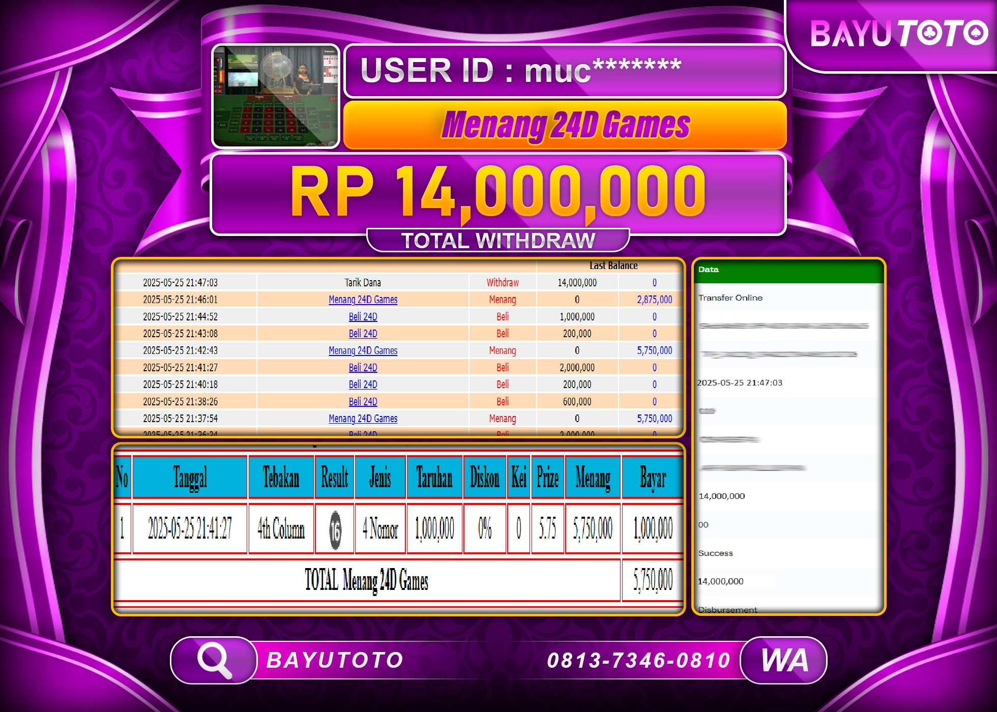This screenshot has height=712, width=997.
Task: Select the Menang 24D Games entry at 21:42:43
Action: (363, 350)
